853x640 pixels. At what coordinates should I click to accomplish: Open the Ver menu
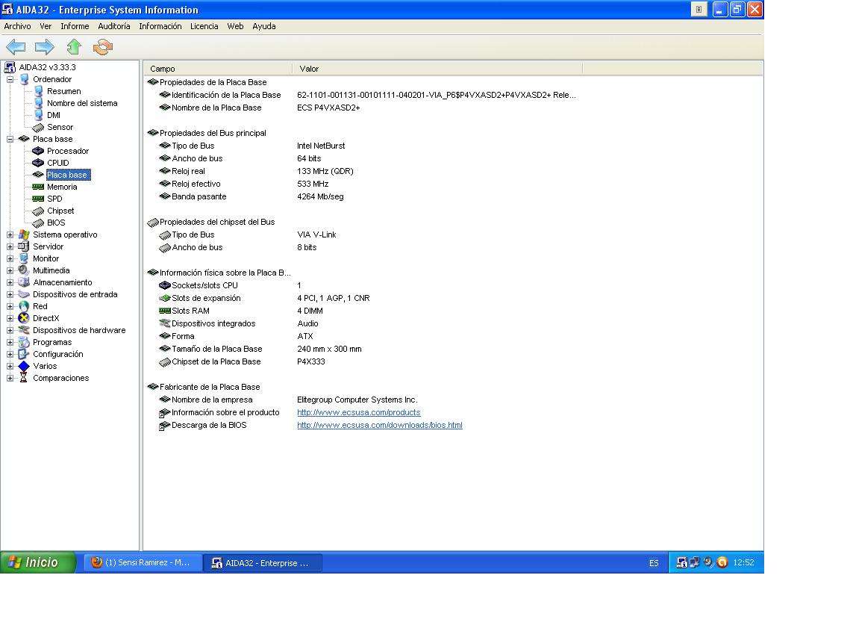46,26
